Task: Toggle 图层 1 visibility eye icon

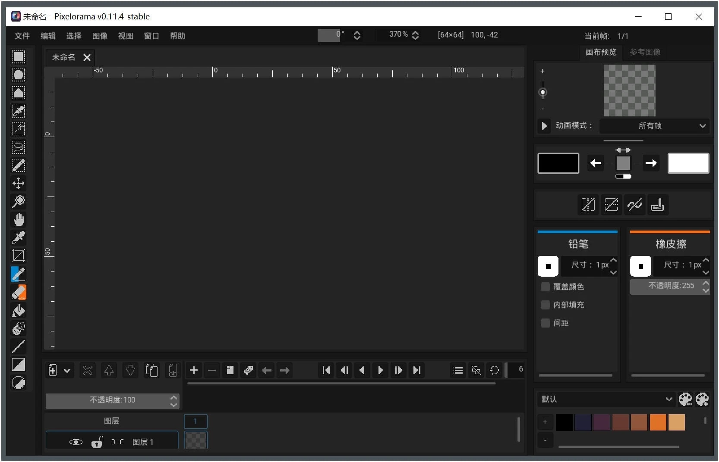Action: point(76,442)
